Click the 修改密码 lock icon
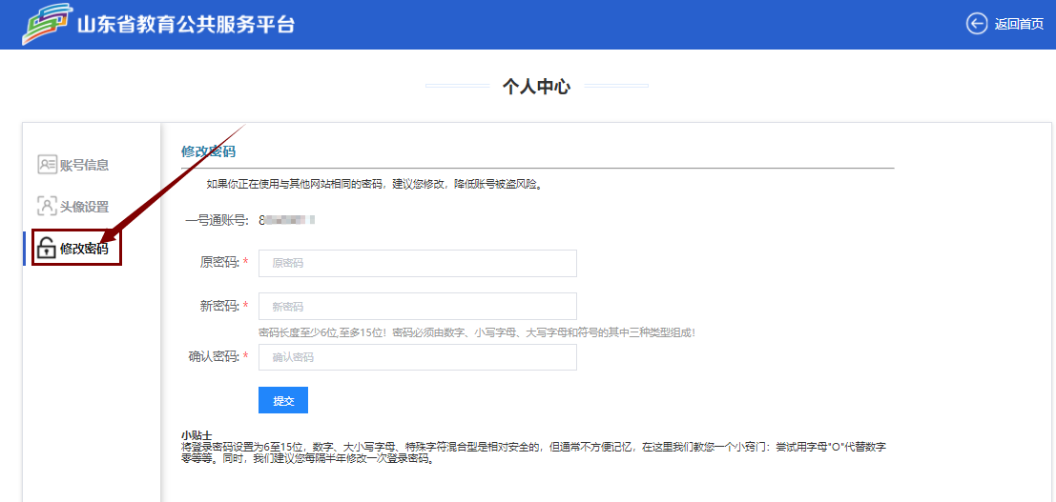Viewport: 1056px width, 502px height. click(x=47, y=249)
